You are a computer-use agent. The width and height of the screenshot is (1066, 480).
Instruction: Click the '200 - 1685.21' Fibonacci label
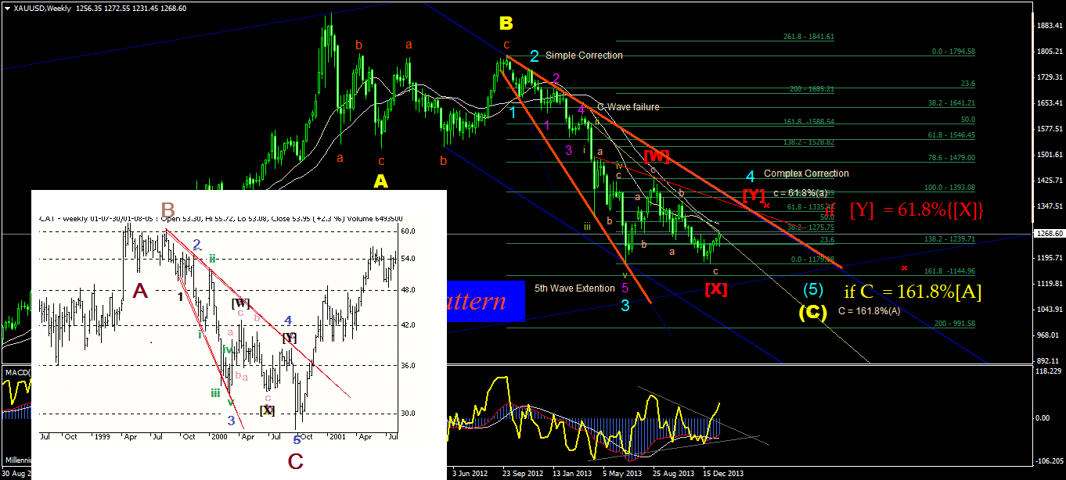click(x=811, y=89)
